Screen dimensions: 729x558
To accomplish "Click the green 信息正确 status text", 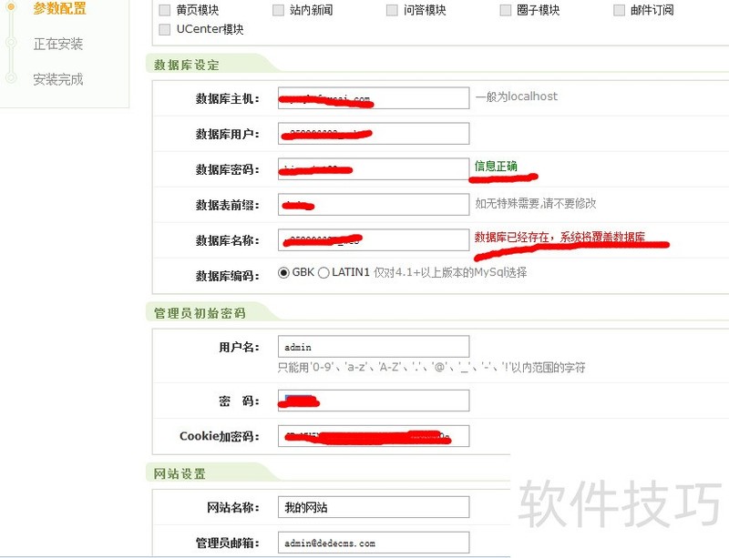I will click(x=496, y=166).
